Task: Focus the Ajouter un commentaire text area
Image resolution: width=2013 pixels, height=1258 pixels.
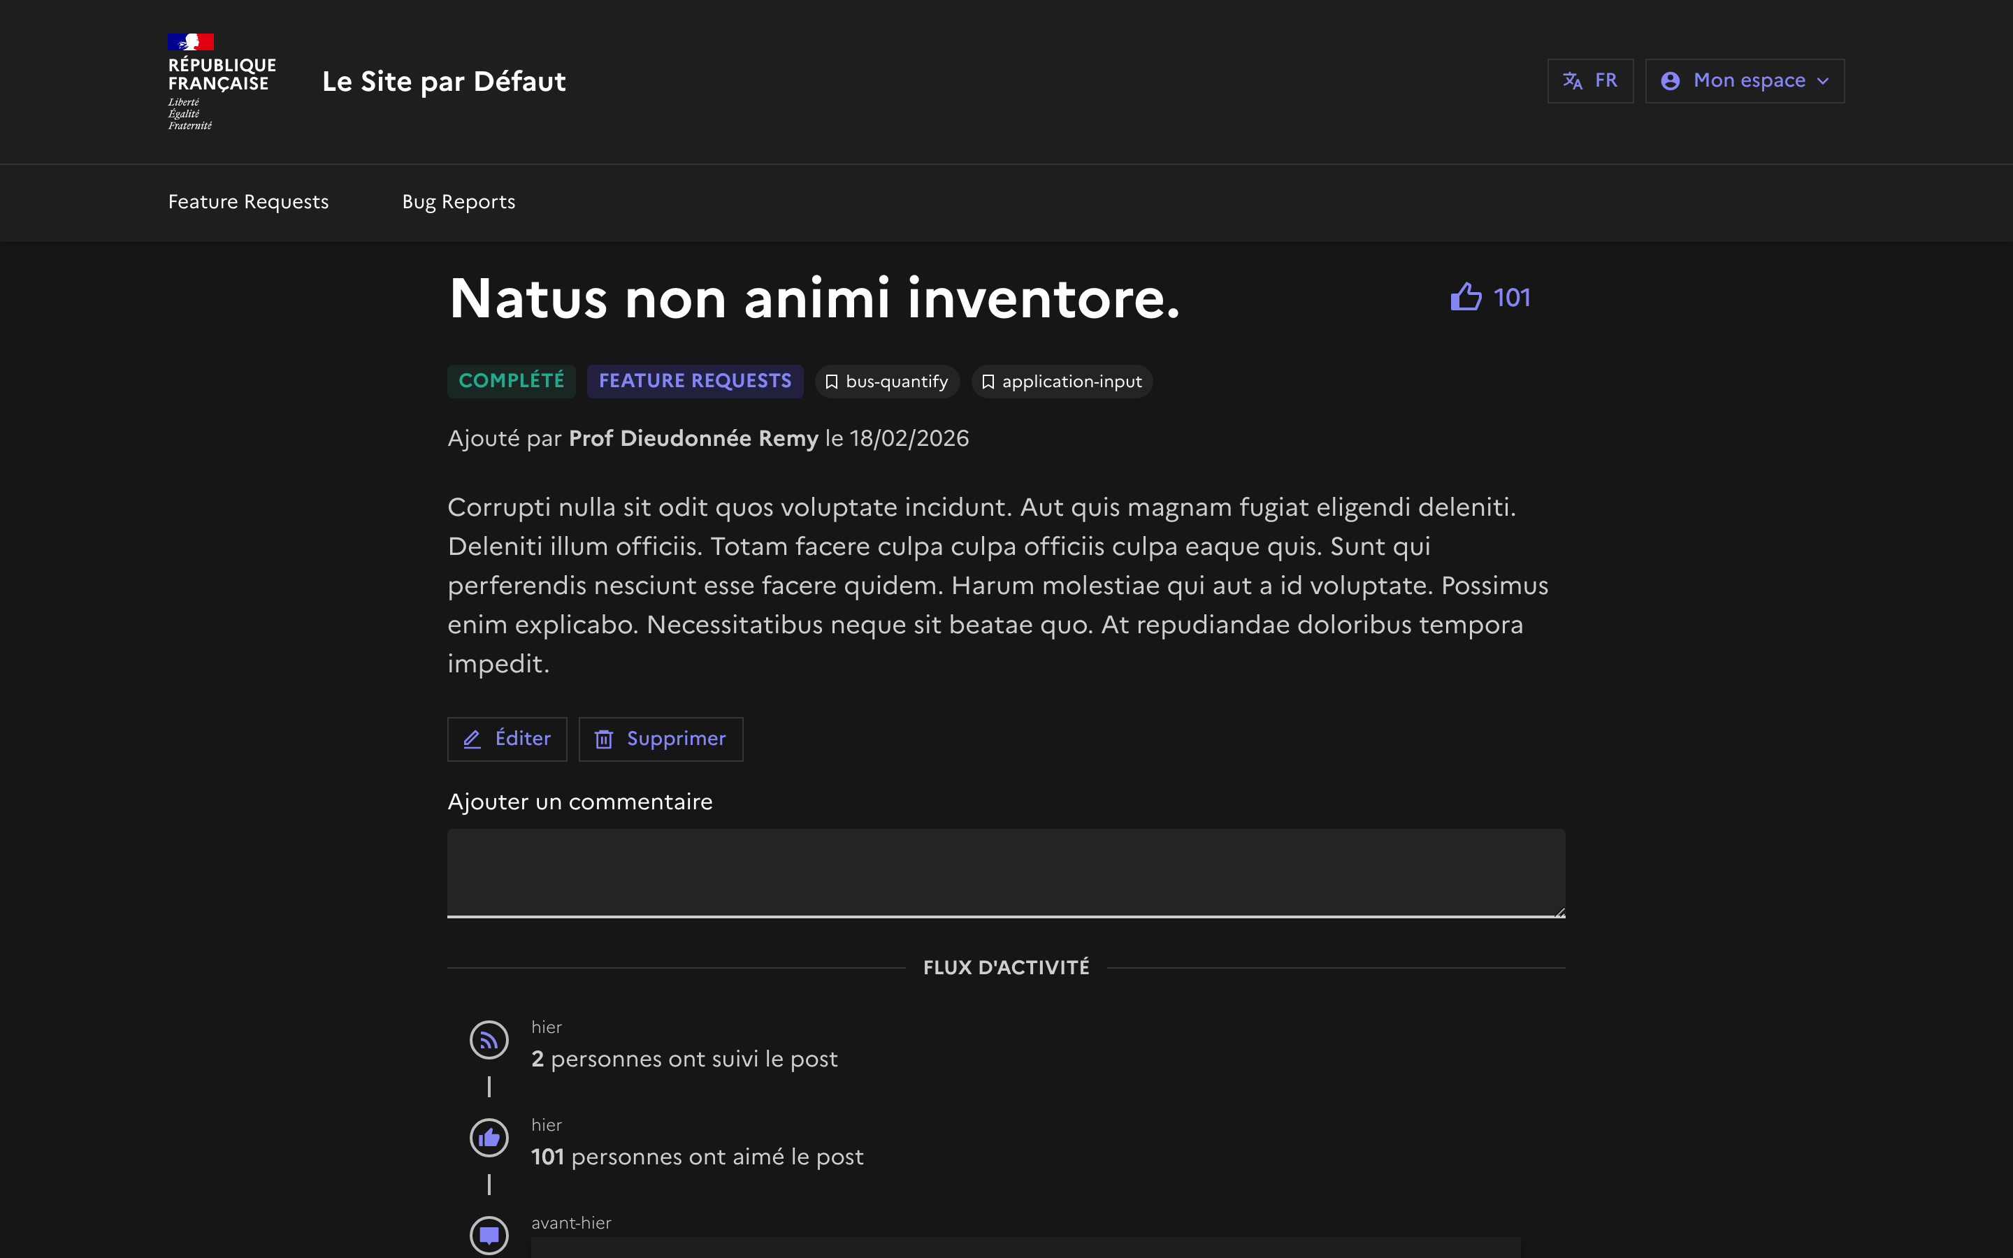Action: (1005, 872)
